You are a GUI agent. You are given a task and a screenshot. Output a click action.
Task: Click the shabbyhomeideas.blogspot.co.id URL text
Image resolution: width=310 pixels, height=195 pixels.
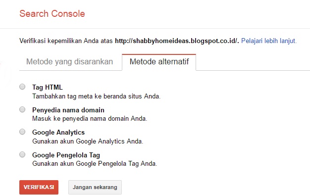tap(177, 41)
